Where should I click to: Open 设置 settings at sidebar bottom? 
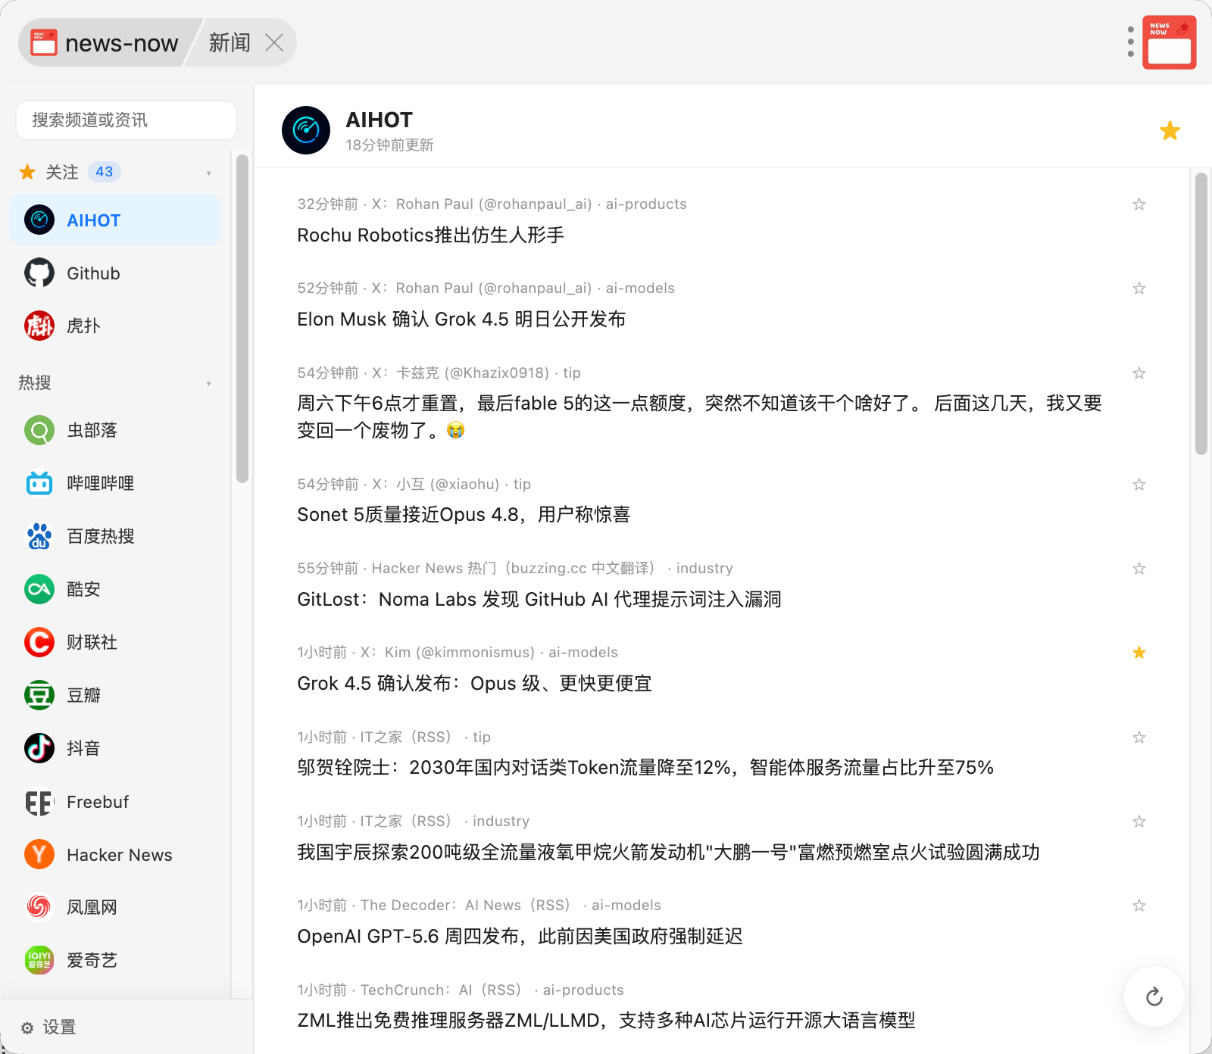(x=48, y=1027)
